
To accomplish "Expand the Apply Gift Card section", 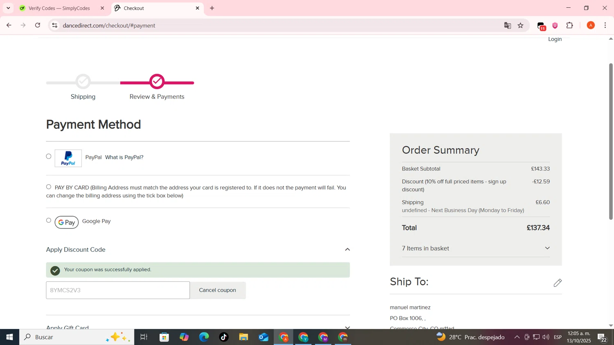I will tap(347, 327).
